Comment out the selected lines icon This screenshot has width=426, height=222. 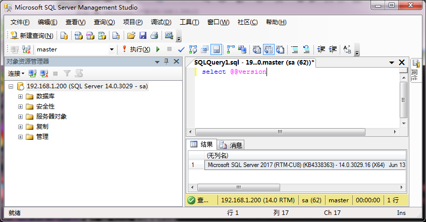pyautogui.click(x=295, y=49)
